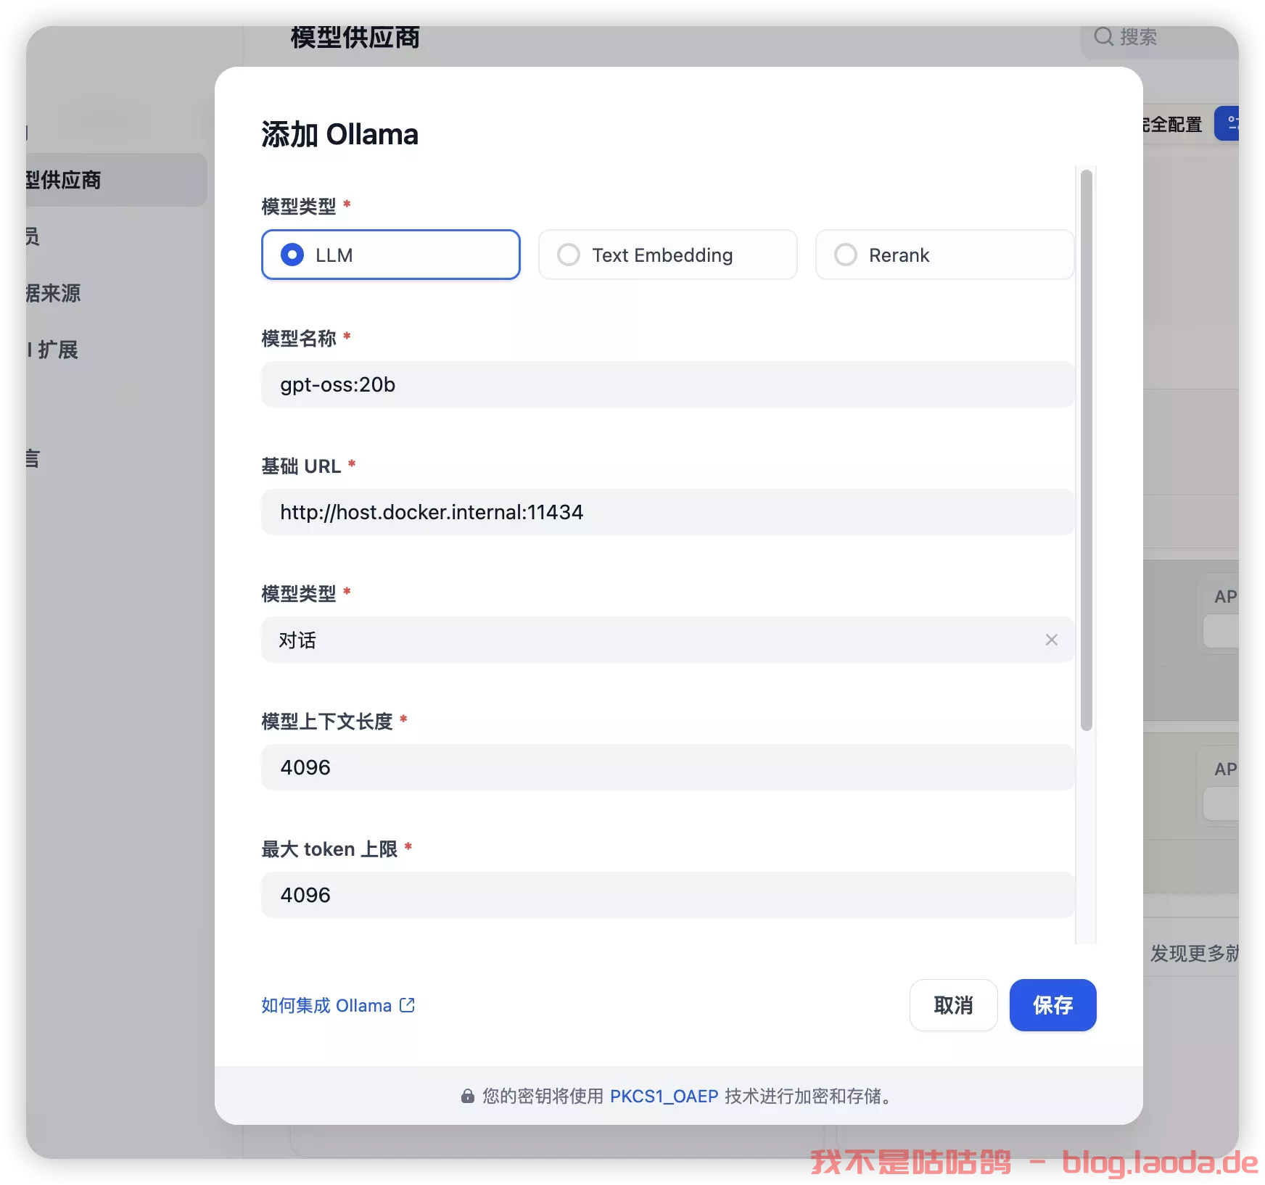Viewport: 1265px width, 1185px height.
Task: Cancel with the 取消 button
Action: [x=953, y=1005]
